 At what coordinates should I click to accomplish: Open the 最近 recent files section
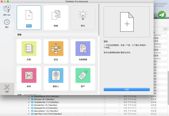7,24
